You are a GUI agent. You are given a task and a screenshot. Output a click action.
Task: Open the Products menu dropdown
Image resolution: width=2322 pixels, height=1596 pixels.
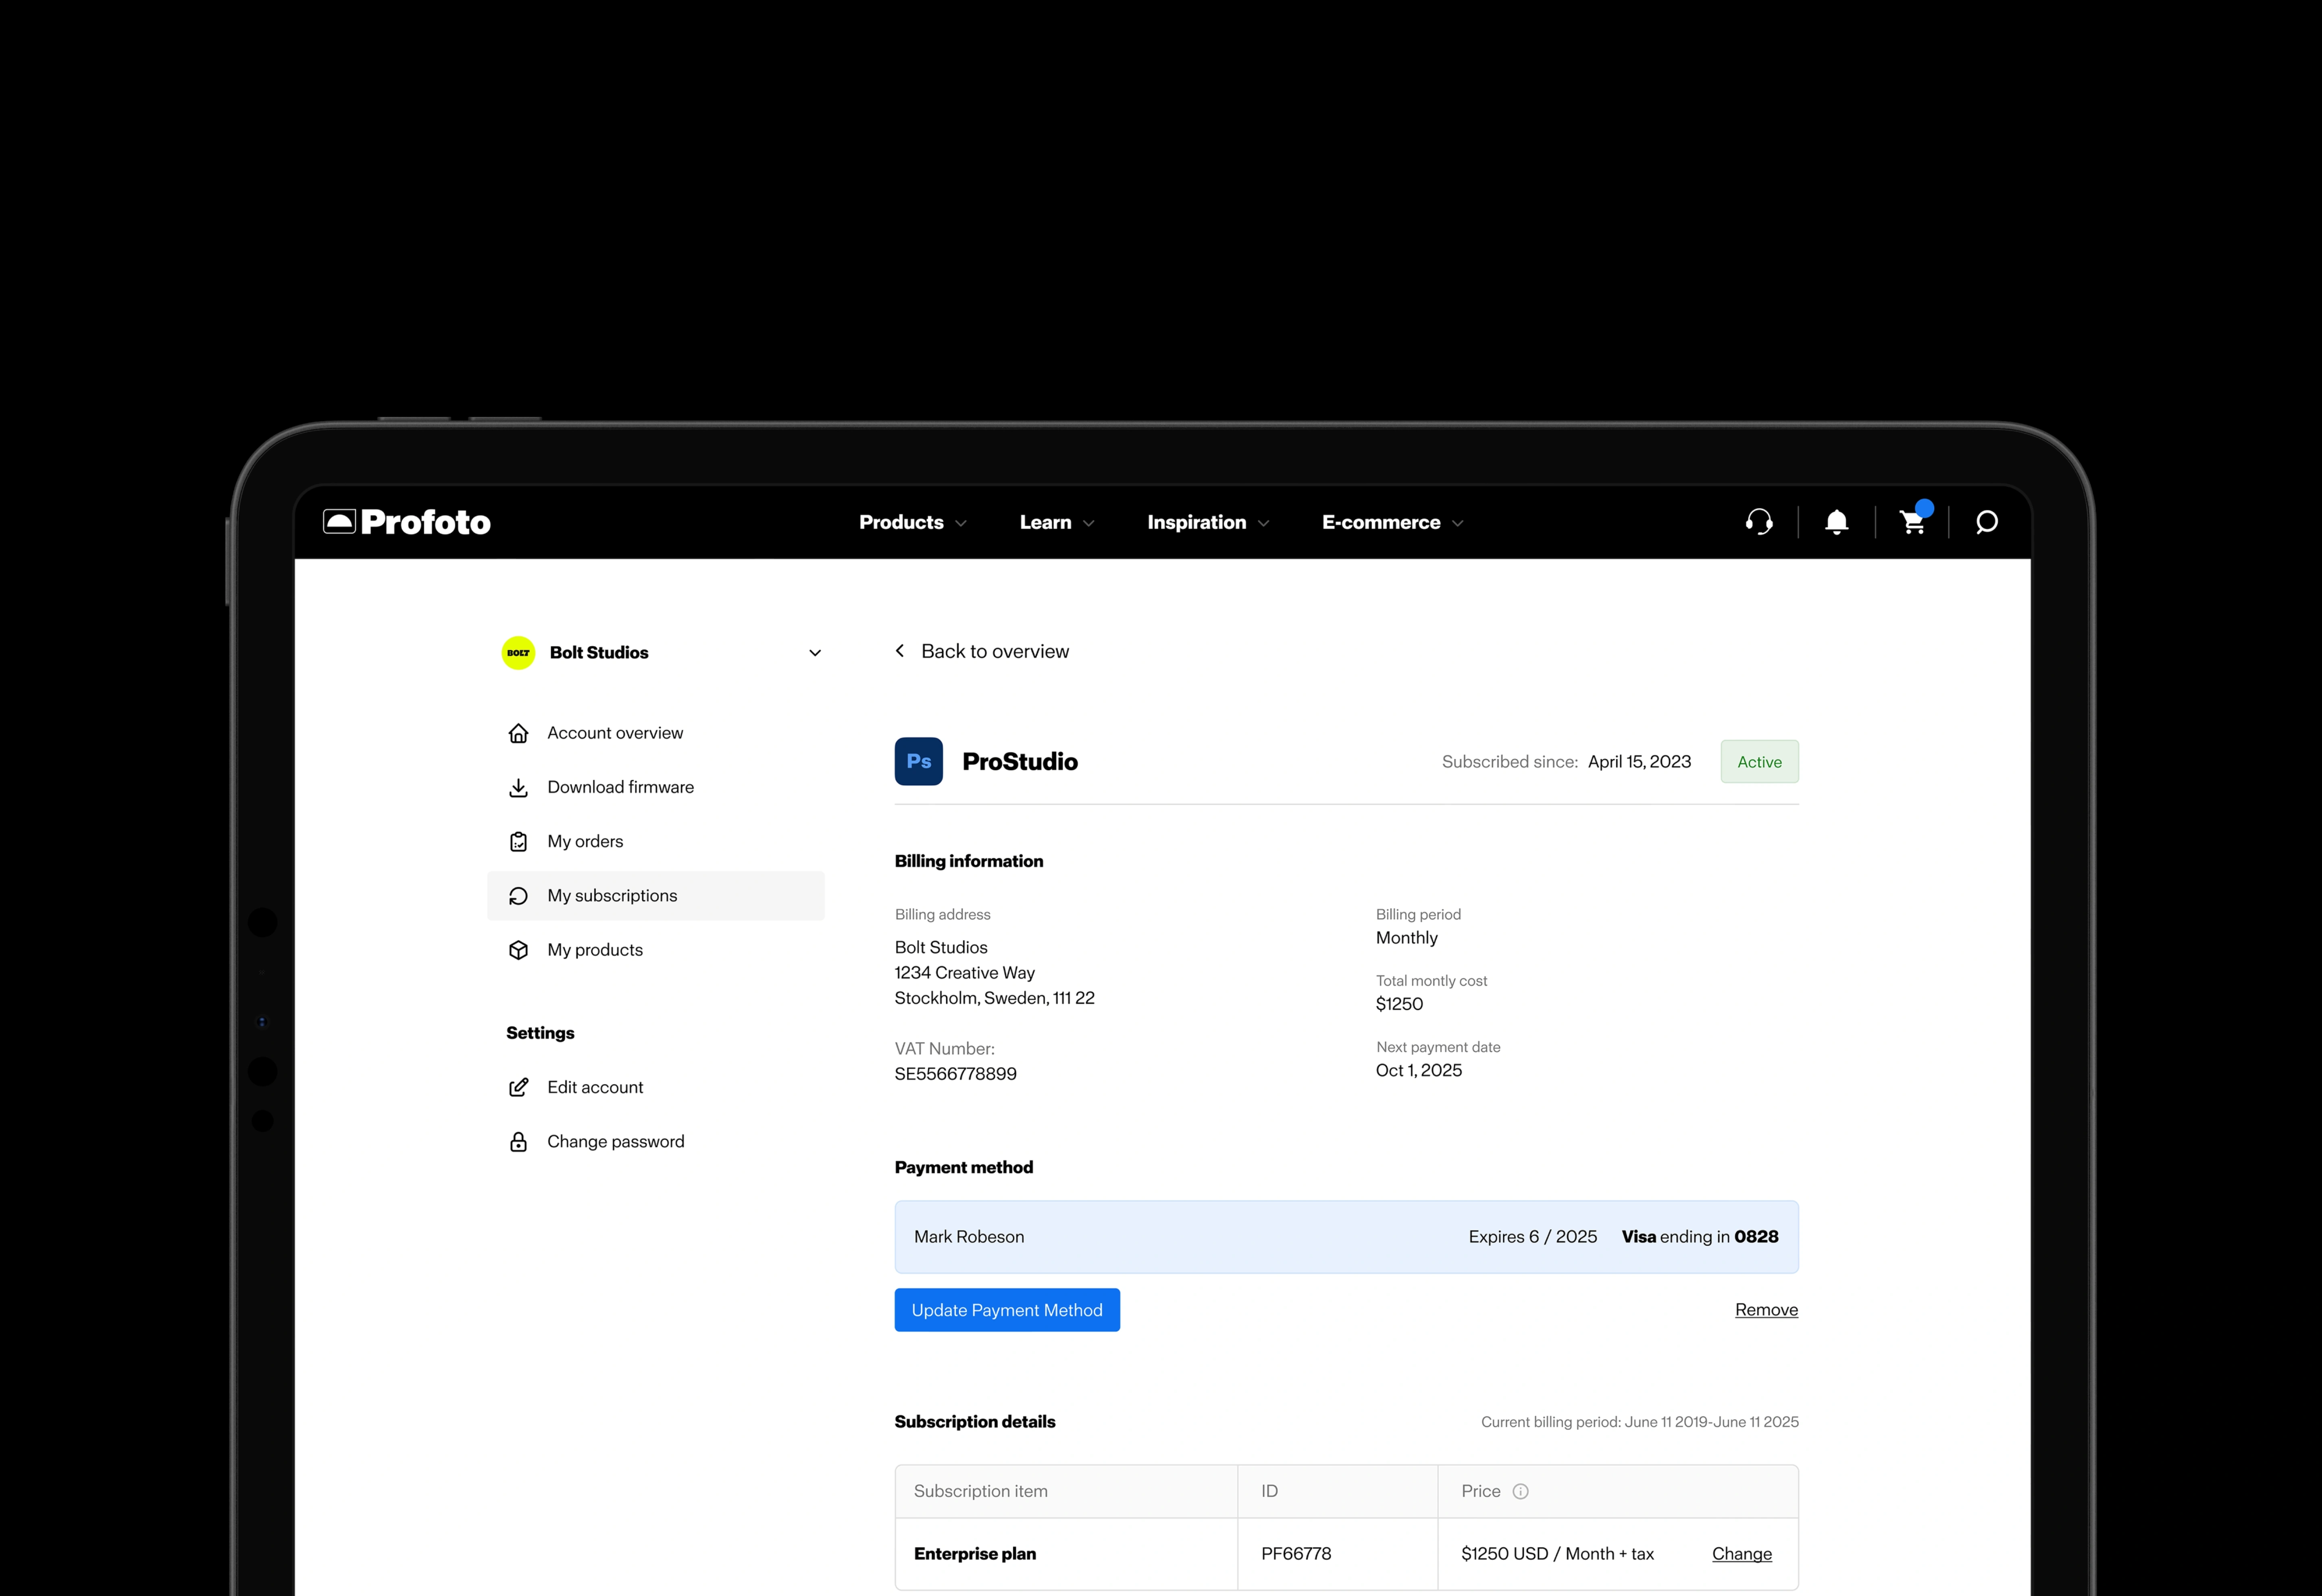point(912,522)
